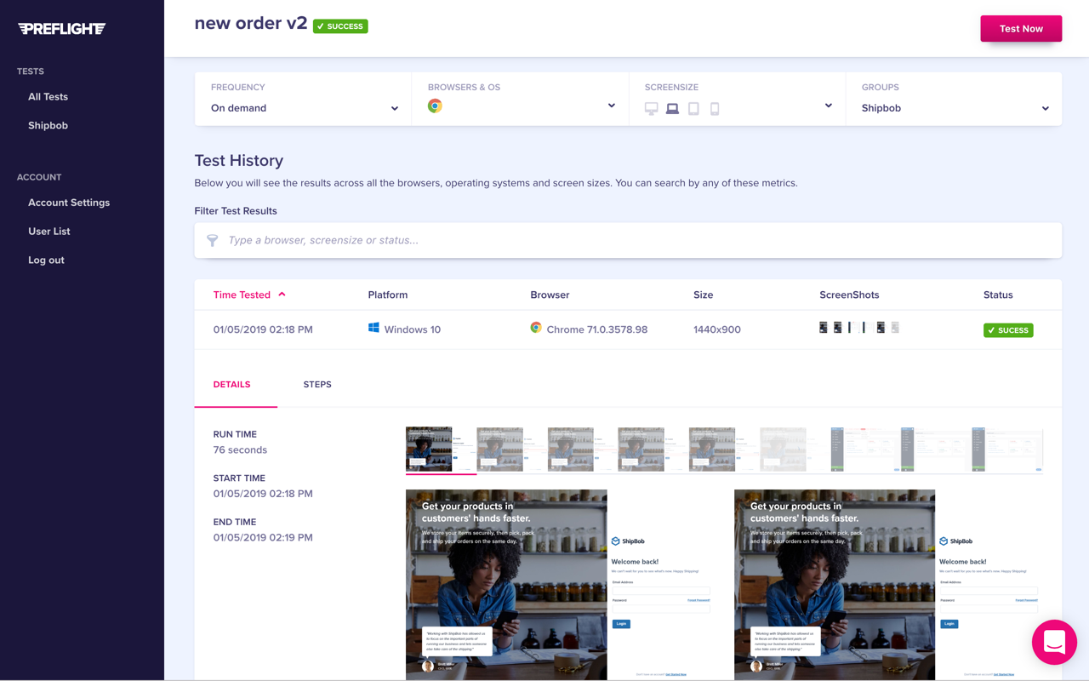Open All Tests in sidebar
The height and width of the screenshot is (681, 1089).
tap(48, 97)
